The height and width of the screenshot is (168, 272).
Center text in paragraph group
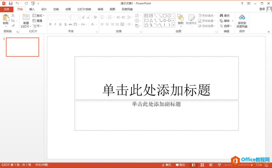(107, 24)
